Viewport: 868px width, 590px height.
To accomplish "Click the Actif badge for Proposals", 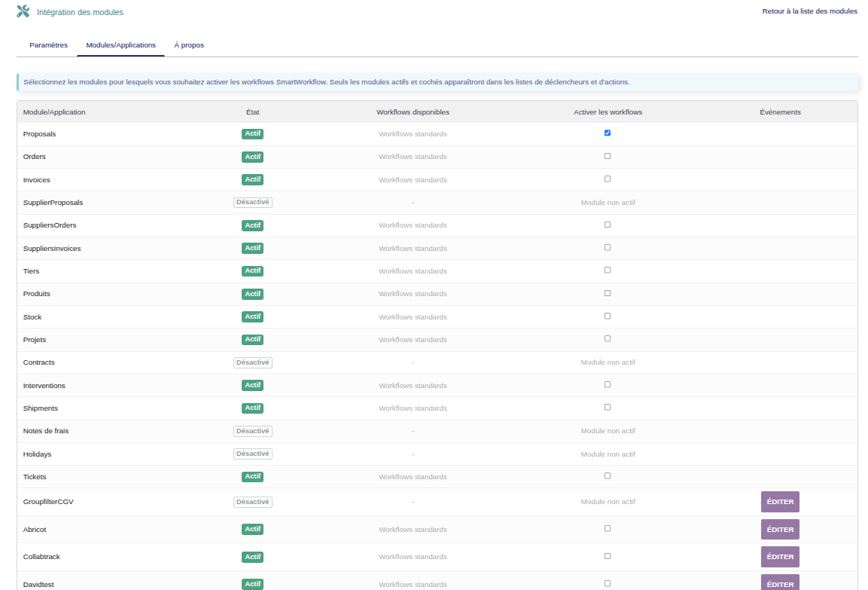I will pyautogui.click(x=252, y=134).
